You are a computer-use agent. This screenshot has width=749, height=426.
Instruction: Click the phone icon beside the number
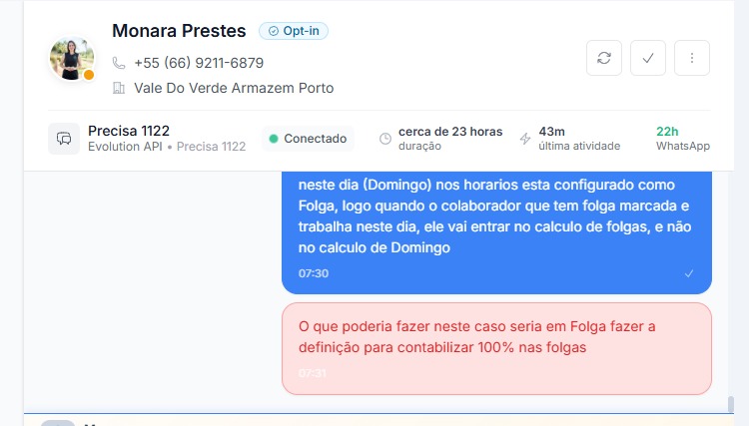[x=119, y=63]
